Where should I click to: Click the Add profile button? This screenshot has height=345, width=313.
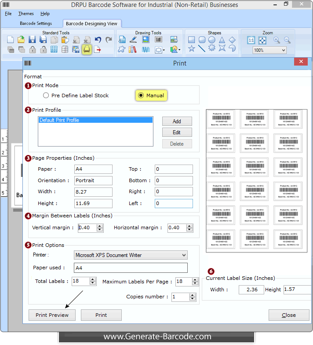click(177, 121)
